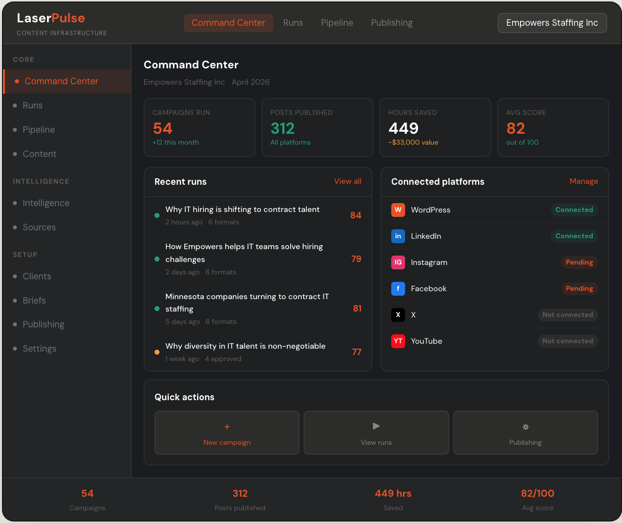622x523 pixels.
Task: Start a New campaign quick action
Action: (x=227, y=433)
